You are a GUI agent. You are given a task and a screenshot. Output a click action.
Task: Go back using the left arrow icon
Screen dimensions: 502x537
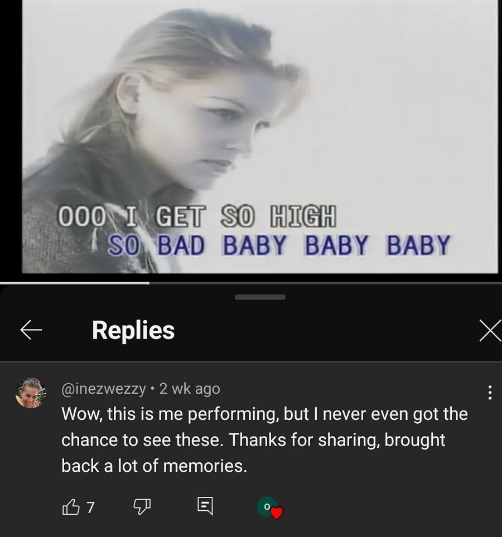[x=31, y=330]
